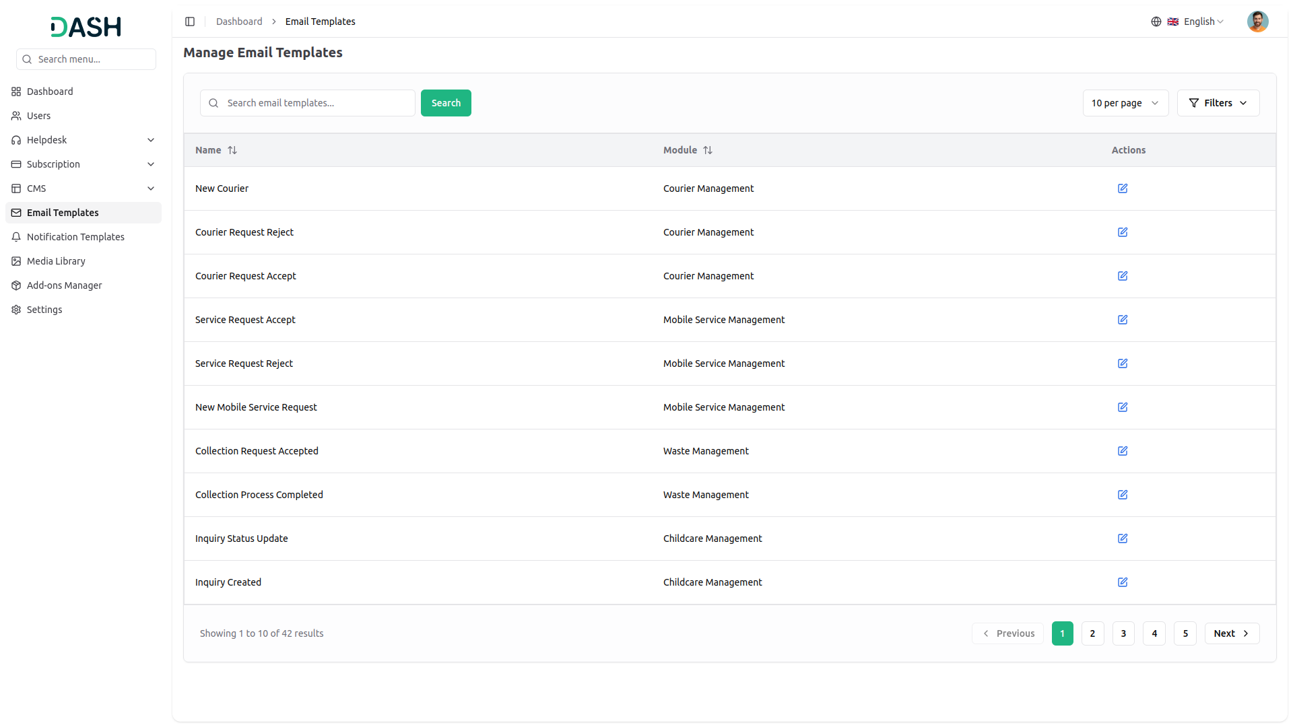
Task: Focus the Search email templates field
Action: pyautogui.click(x=317, y=103)
